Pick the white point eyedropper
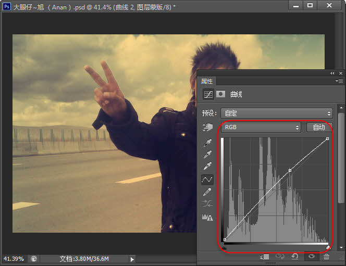This screenshot has height=266, width=346. 207,167
